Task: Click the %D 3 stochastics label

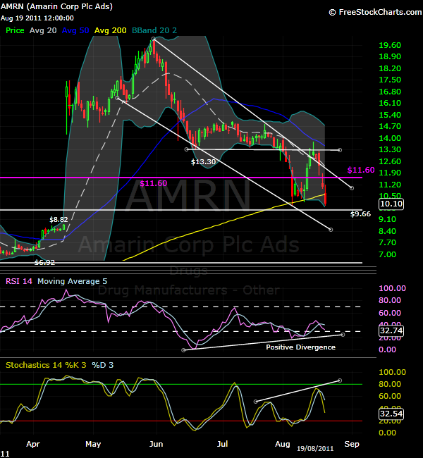Action: (x=102, y=365)
